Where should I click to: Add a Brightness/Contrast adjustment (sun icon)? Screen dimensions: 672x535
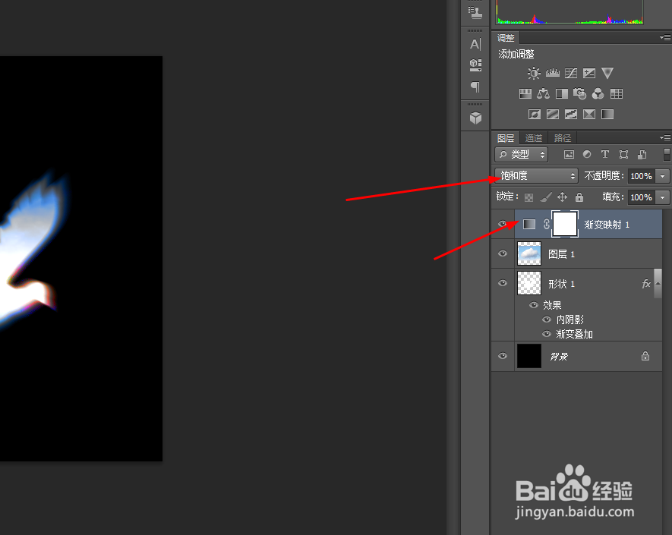tap(534, 74)
